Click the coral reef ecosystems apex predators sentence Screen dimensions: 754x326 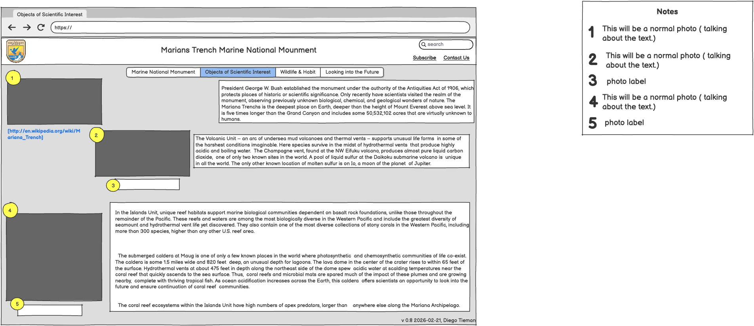(x=289, y=305)
